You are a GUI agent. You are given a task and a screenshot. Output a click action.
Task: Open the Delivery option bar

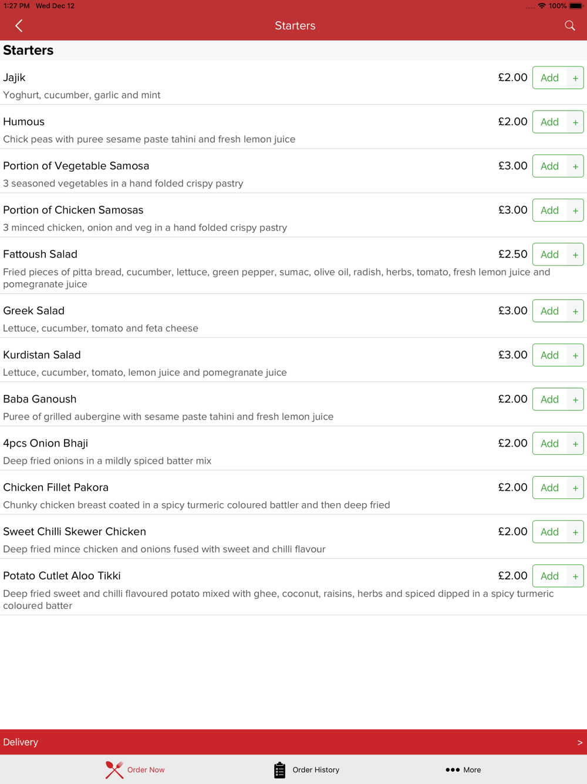(293, 742)
